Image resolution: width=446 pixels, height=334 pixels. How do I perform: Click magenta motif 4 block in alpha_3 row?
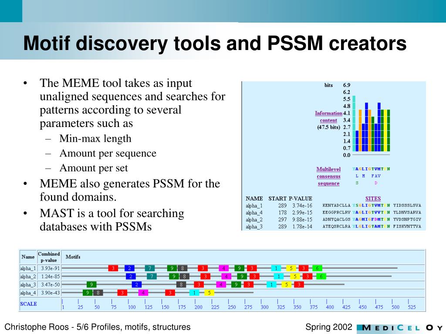pos(221,284)
